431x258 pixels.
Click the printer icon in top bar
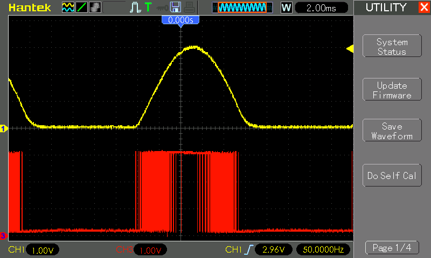189,8
